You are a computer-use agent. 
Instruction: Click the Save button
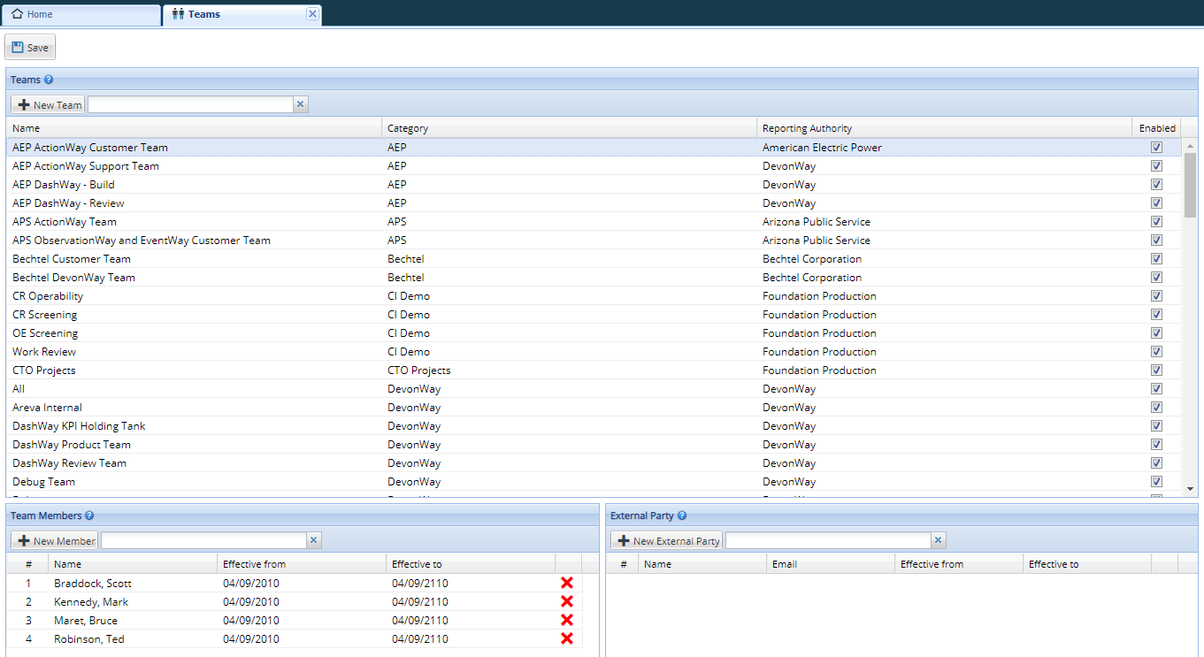30,48
